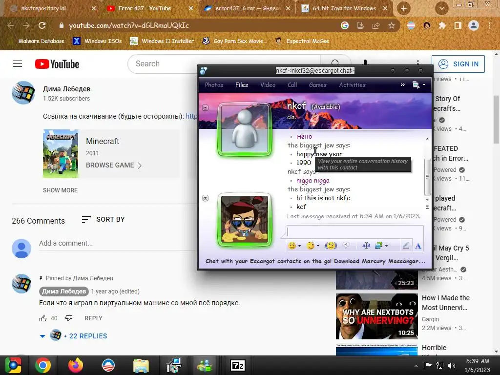Click the volume icon in system tray

[452, 365]
